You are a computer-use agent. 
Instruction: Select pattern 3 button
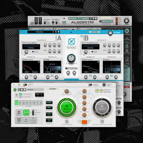coord(23,102)
